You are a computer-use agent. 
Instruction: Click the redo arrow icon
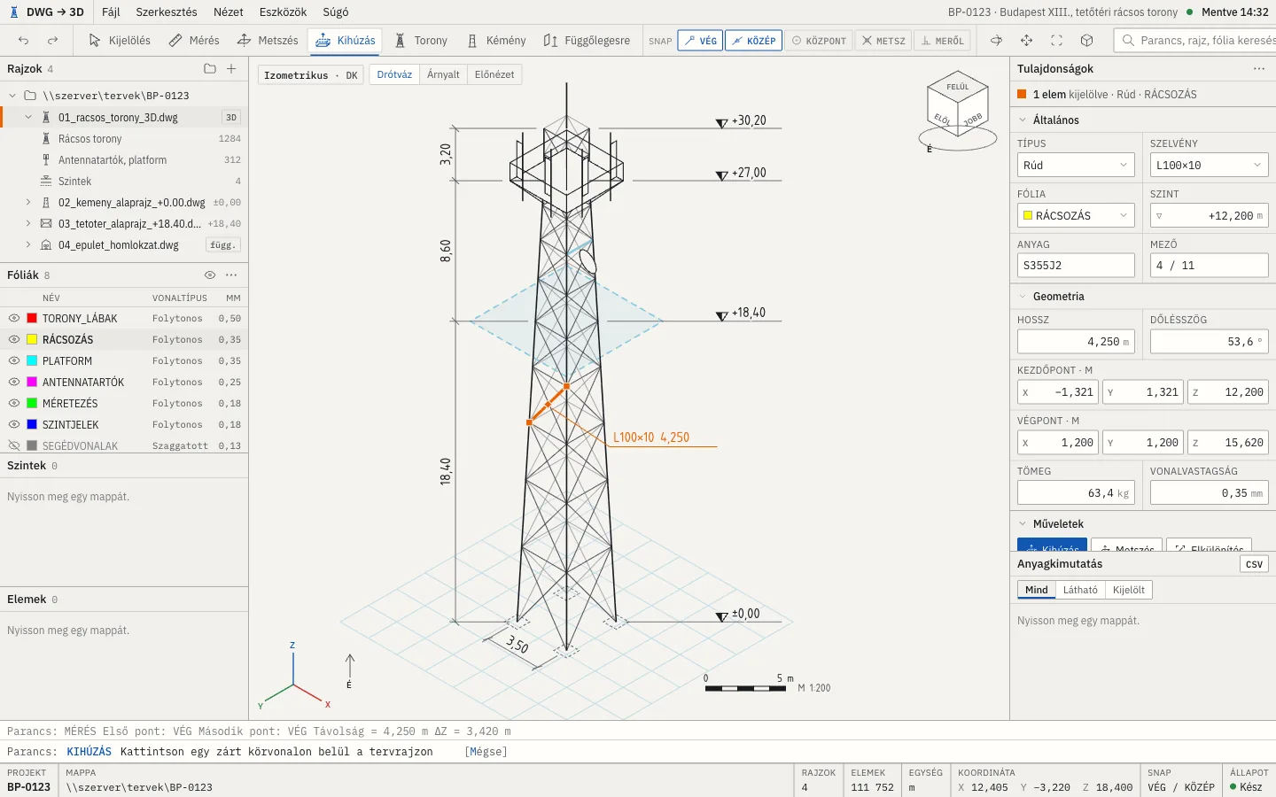click(x=53, y=41)
